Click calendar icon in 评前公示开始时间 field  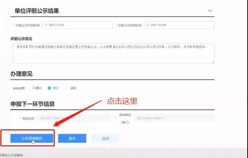point(46,25)
